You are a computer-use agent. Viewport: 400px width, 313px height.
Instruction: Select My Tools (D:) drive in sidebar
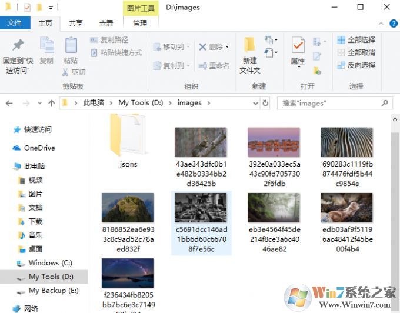(44, 277)
